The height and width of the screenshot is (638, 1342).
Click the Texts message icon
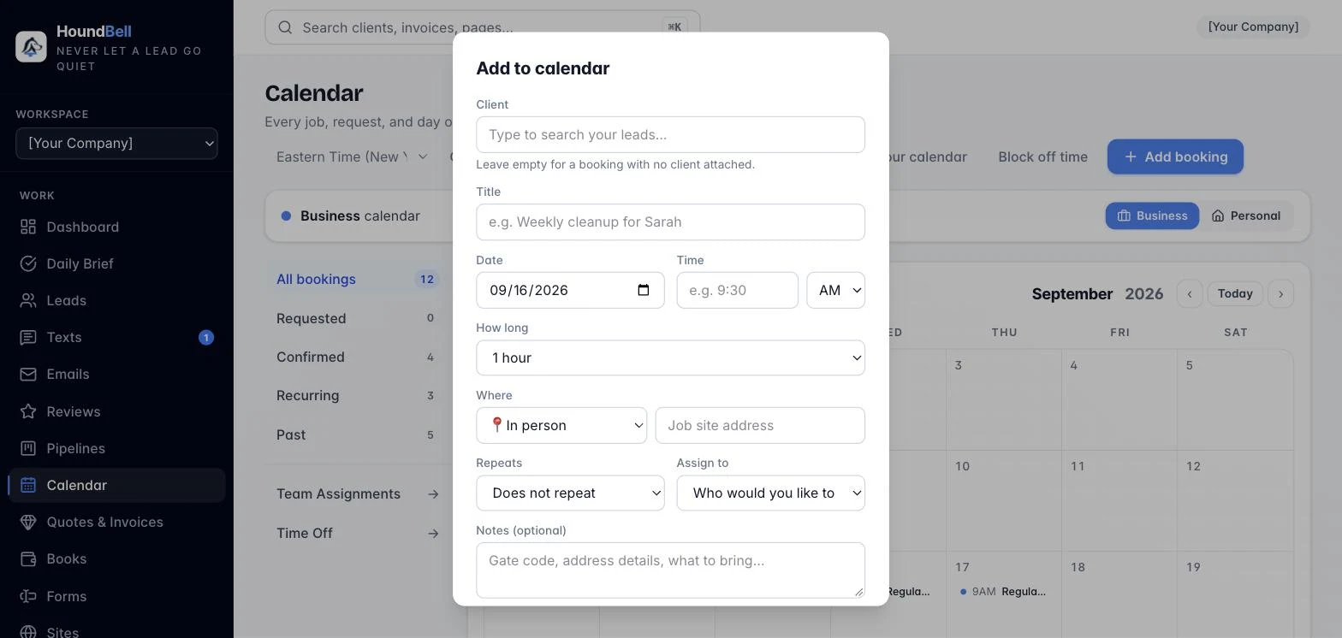tap(28, 337)
